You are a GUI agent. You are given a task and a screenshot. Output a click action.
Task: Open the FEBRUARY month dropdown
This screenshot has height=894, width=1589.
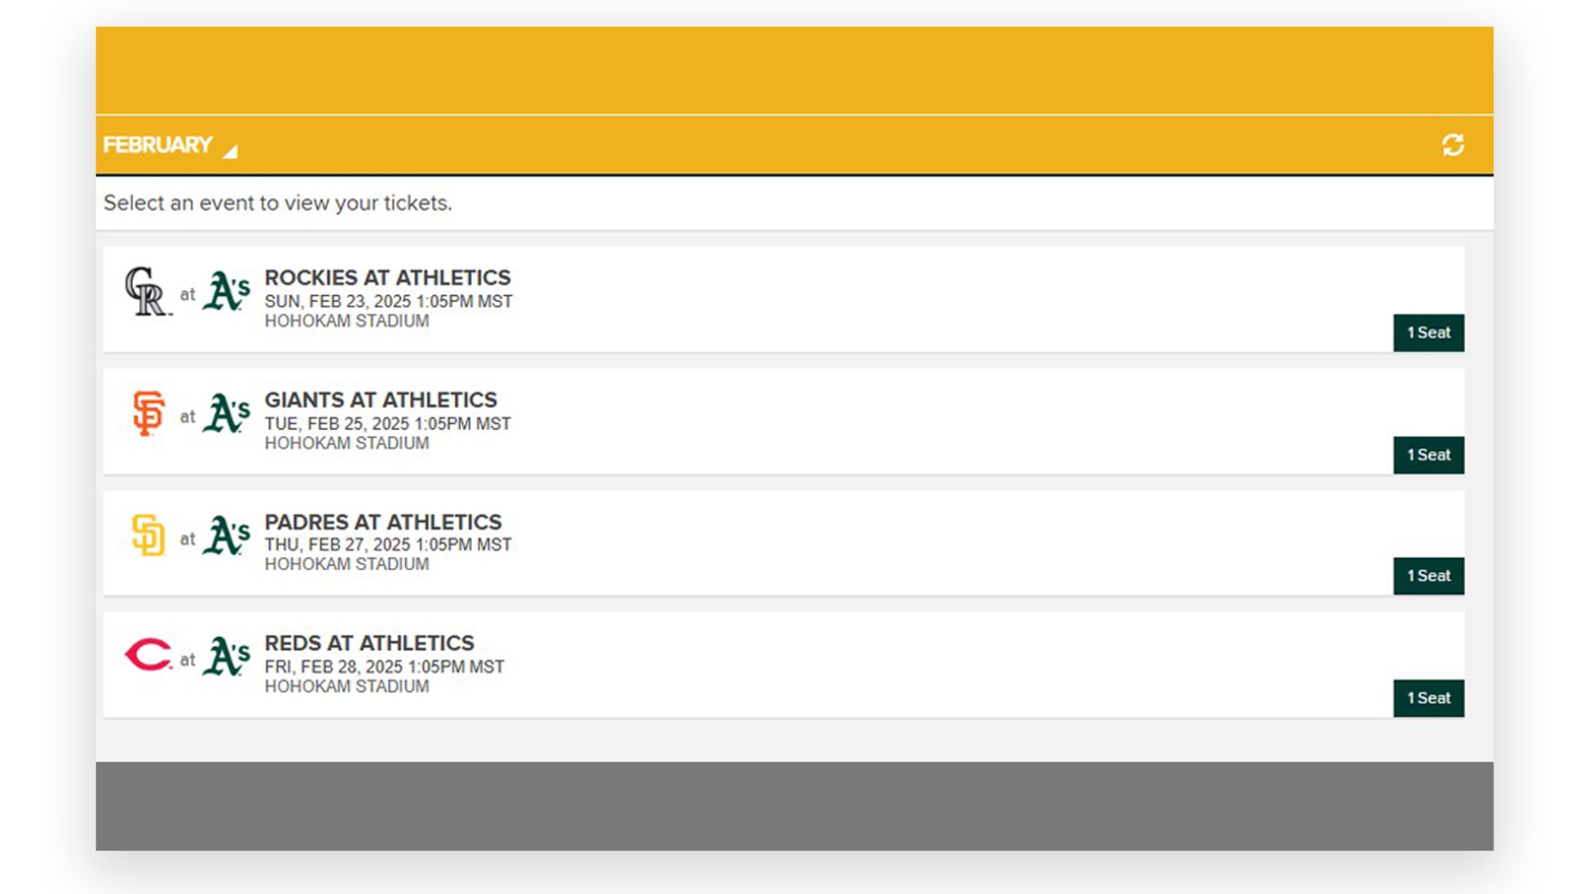pos(158,145)
